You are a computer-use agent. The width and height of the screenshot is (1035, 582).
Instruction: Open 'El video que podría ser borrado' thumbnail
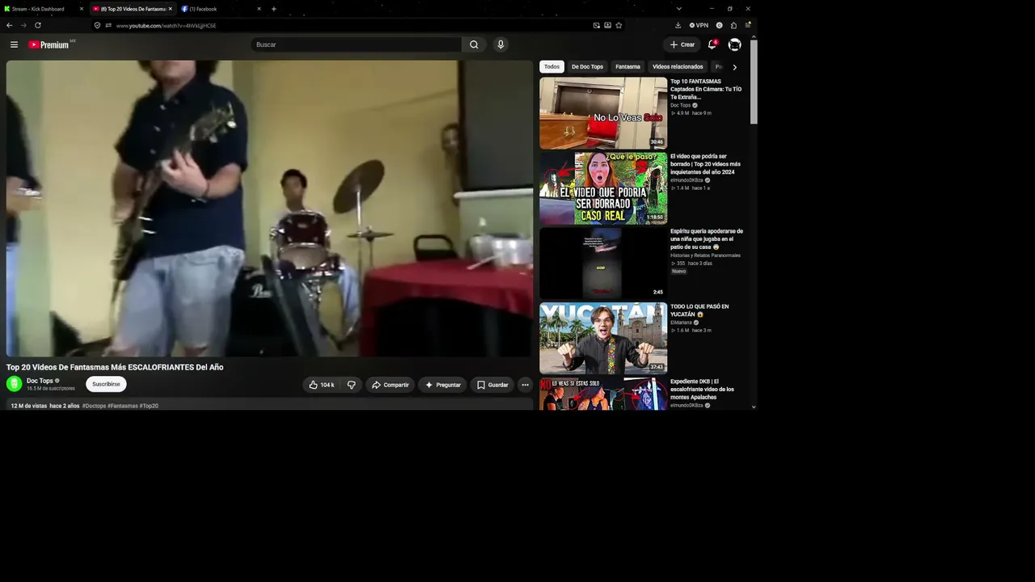pyautogui.click(x=603, y=188)
